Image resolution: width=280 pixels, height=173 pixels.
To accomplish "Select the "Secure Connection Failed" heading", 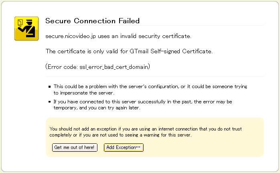I will point(92,21).
